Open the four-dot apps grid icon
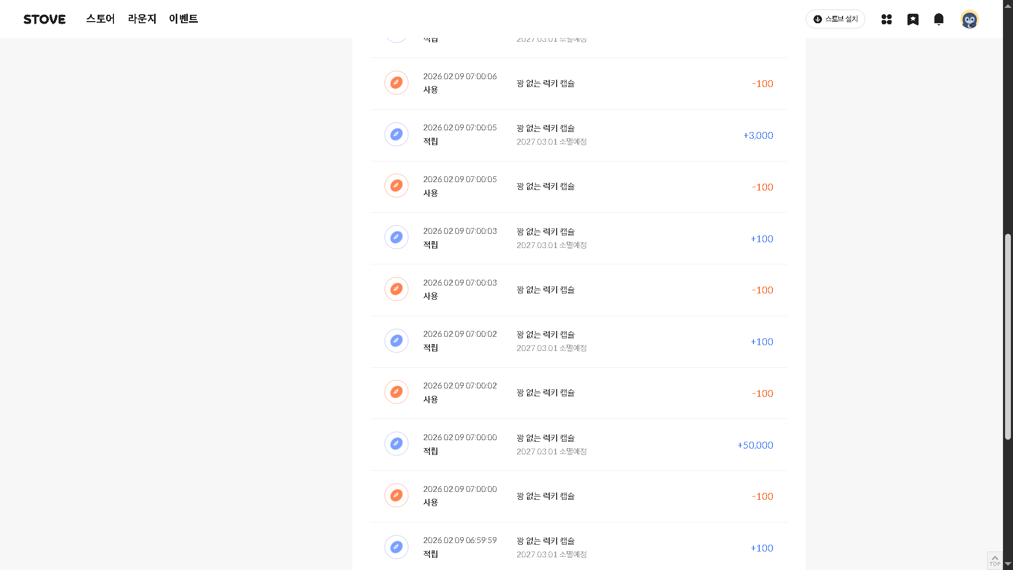The width and height of the screenshot is (1013, 570). (886, 20)
